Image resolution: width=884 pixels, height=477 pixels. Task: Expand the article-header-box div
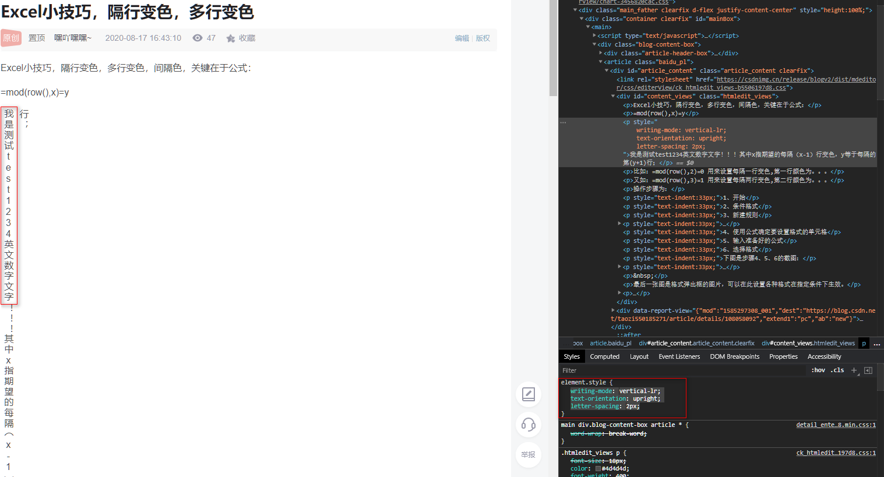pos(601,53)
